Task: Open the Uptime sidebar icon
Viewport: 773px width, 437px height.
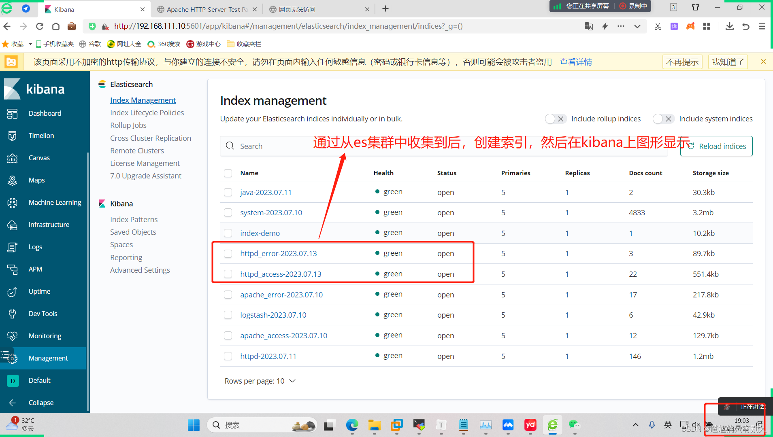Action: 13,292
